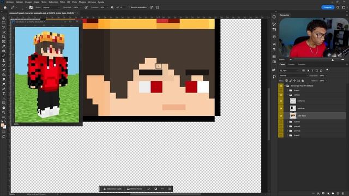Click Seleccionar sujeto in contextual bar

(x=113, y=189)
